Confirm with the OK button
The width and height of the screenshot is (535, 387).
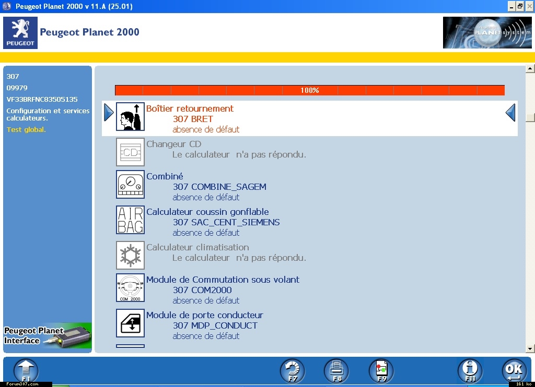point(514,371)
